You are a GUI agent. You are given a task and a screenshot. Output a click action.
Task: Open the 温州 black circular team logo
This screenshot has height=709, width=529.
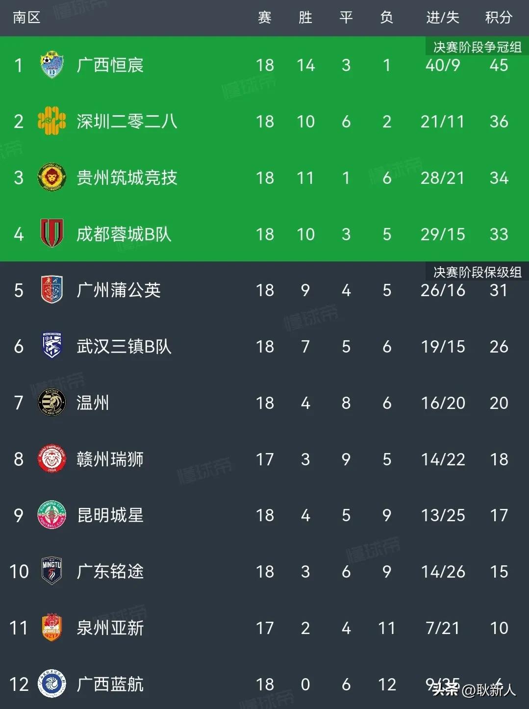pos(52,403)
